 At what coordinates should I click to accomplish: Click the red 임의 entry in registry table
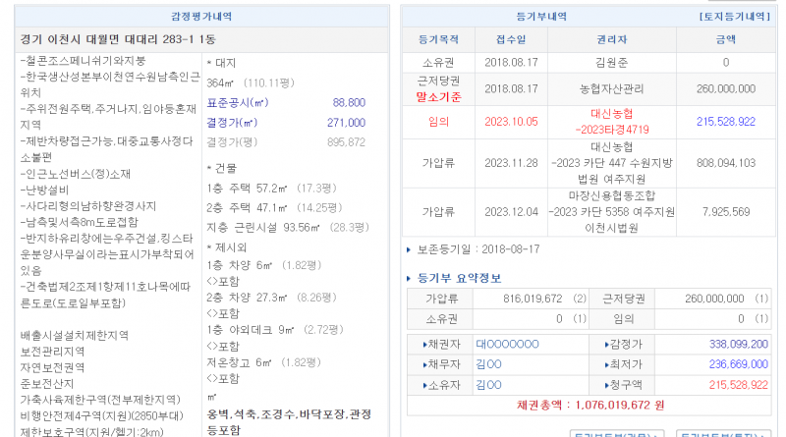click(438, 121)
